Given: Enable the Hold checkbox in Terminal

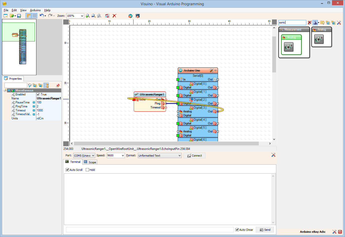Looking at the screenshot, I should coord(87,170).
